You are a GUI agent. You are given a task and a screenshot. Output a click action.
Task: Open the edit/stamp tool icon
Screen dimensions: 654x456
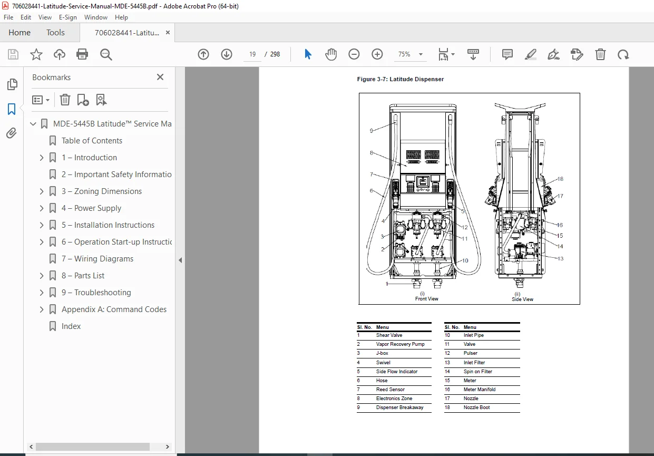coord(577,54)
